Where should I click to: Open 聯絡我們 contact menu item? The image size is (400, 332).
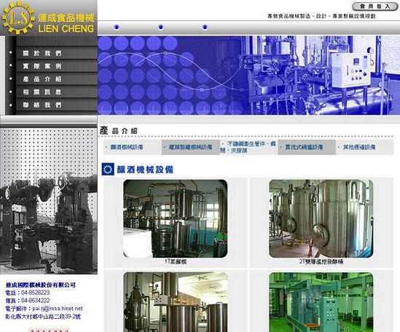(42, 105)
